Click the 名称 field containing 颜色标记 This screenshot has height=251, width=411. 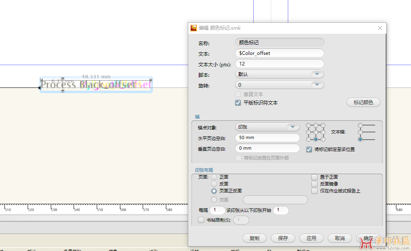(279, 42)
